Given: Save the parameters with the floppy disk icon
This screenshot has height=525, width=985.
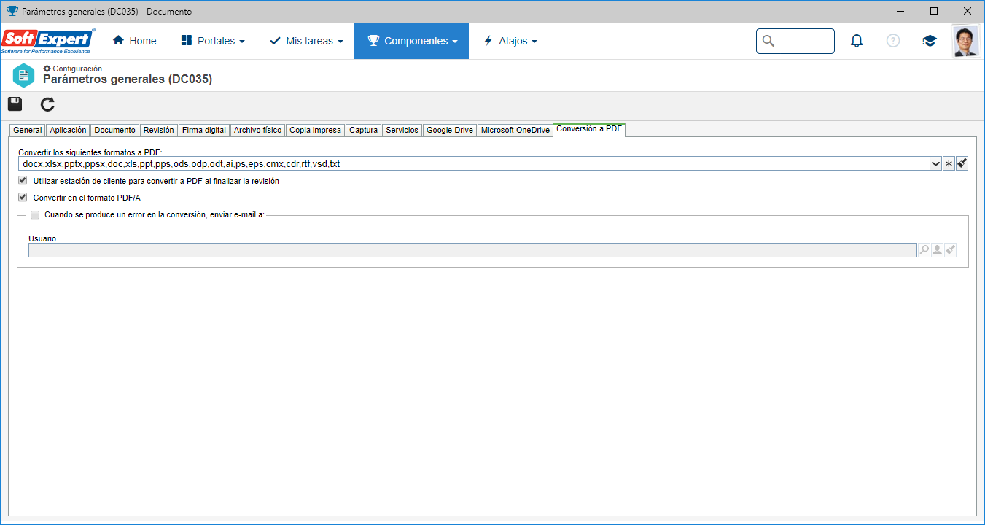Looking at the screenshot, I should pos(15,104).
